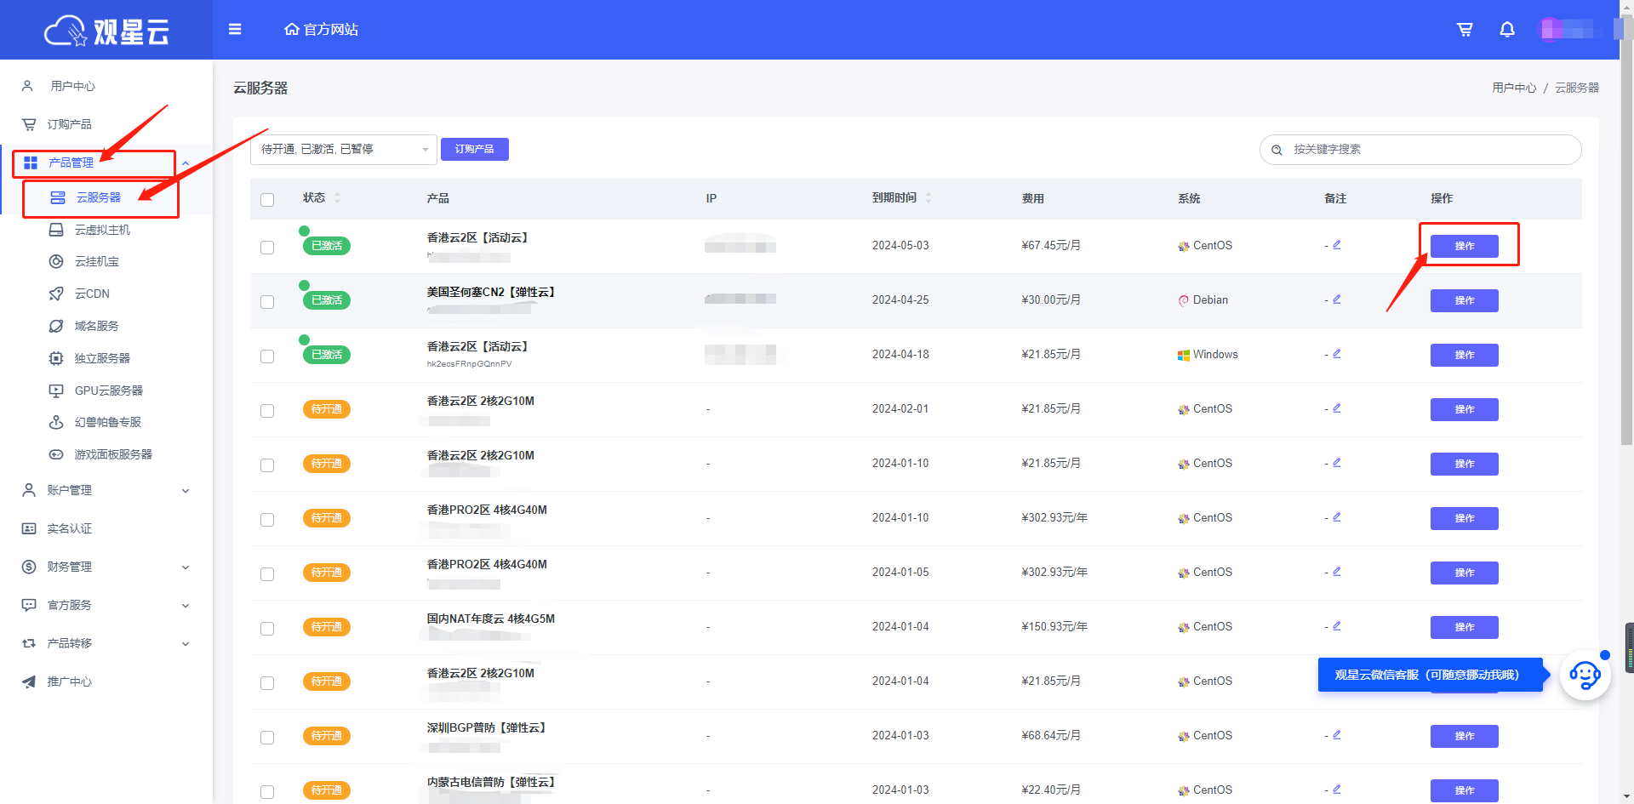Edit remark pencil for 2024-01-05 row

click(1337, 572)
